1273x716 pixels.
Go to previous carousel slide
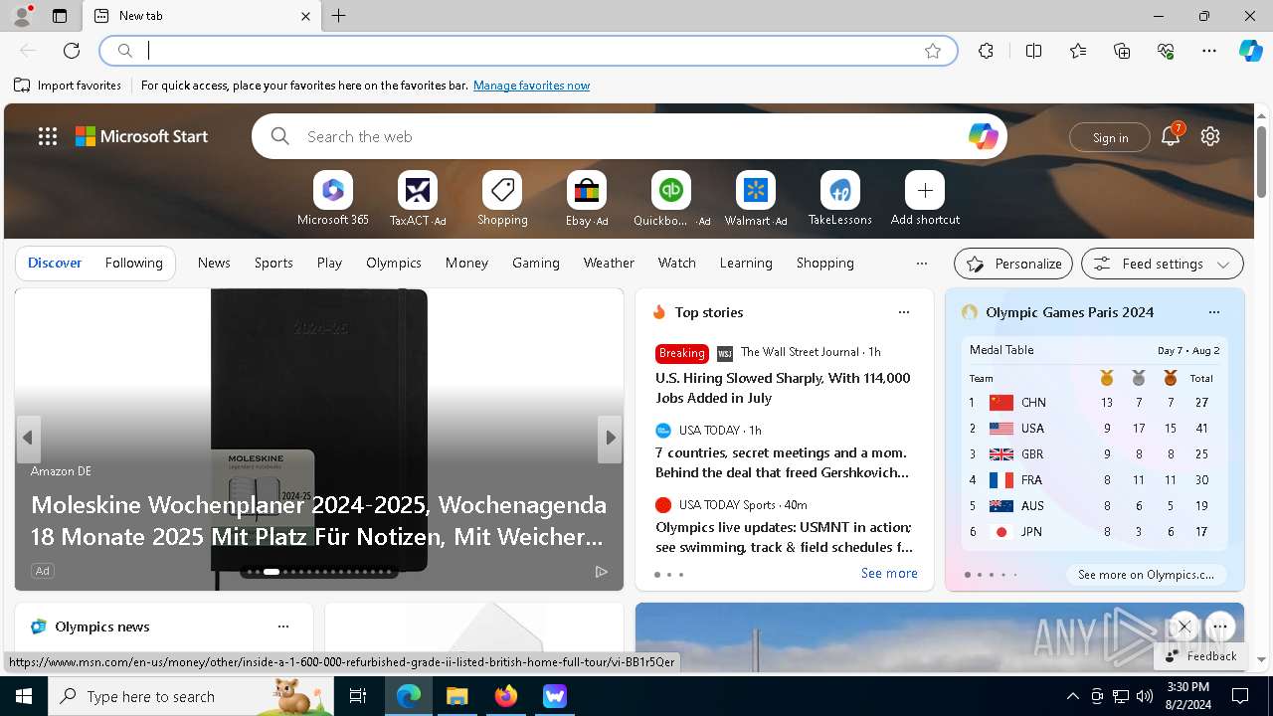pos(28,439)
